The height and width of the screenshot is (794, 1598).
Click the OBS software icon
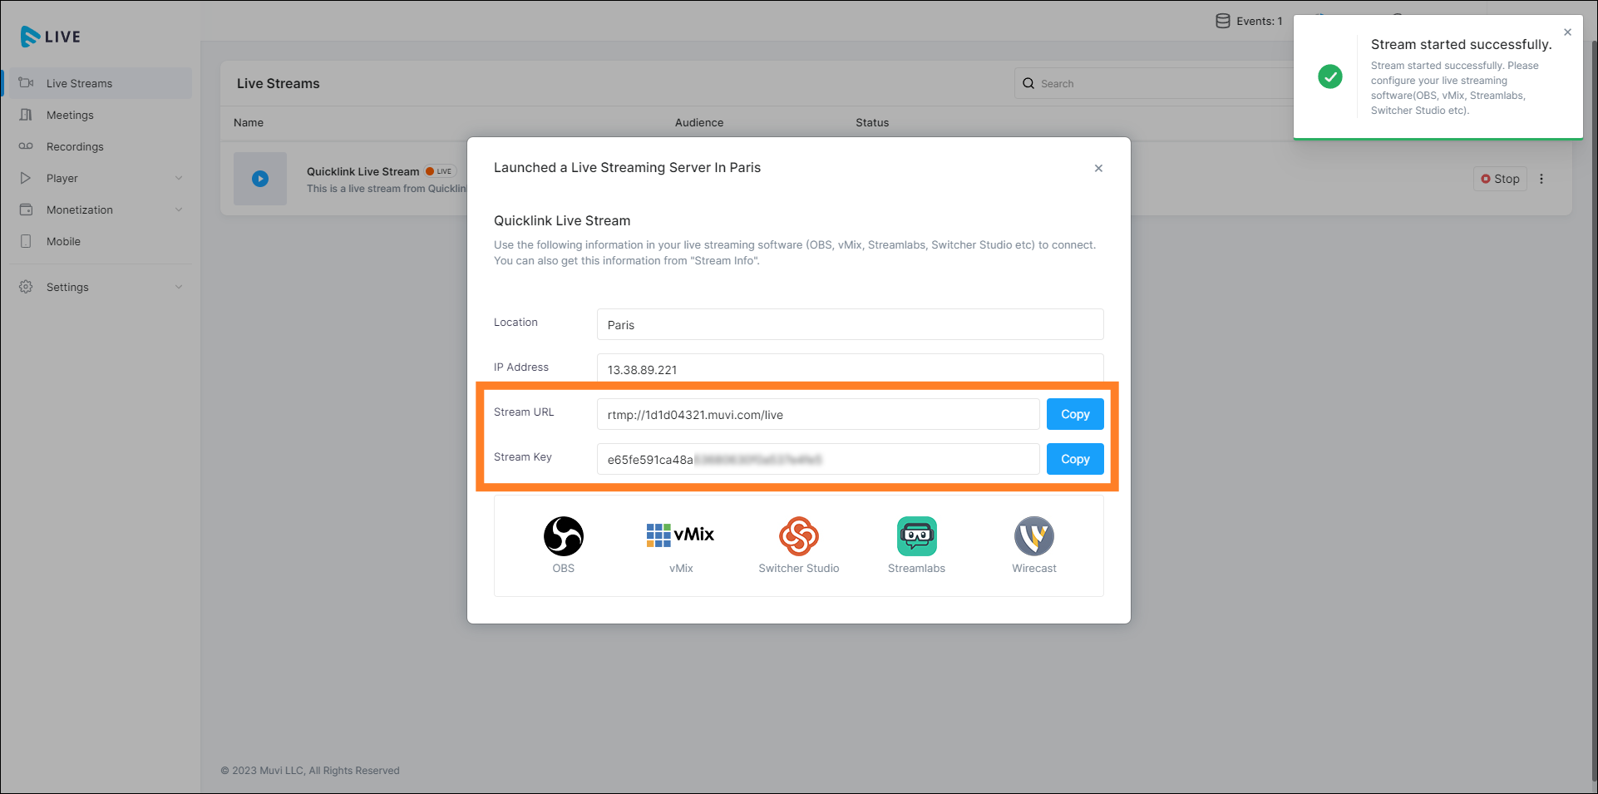point(563,536)
